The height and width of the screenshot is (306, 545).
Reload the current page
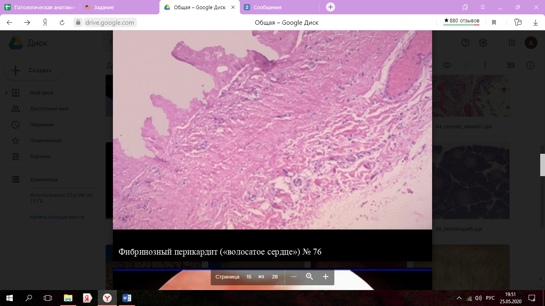tap(62, 23)
